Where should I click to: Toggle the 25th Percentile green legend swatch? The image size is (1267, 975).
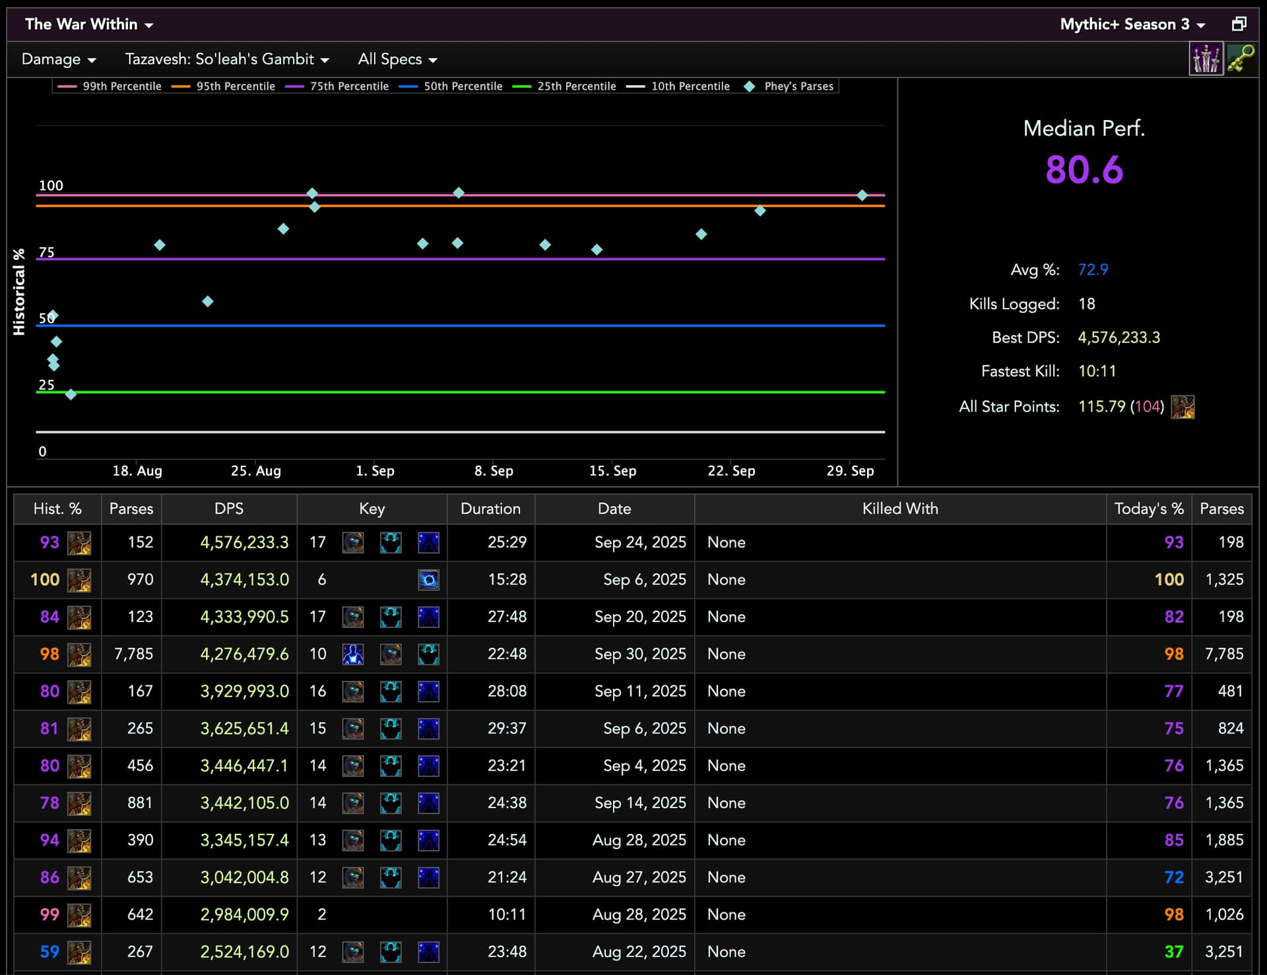click(x=522, y=86)
